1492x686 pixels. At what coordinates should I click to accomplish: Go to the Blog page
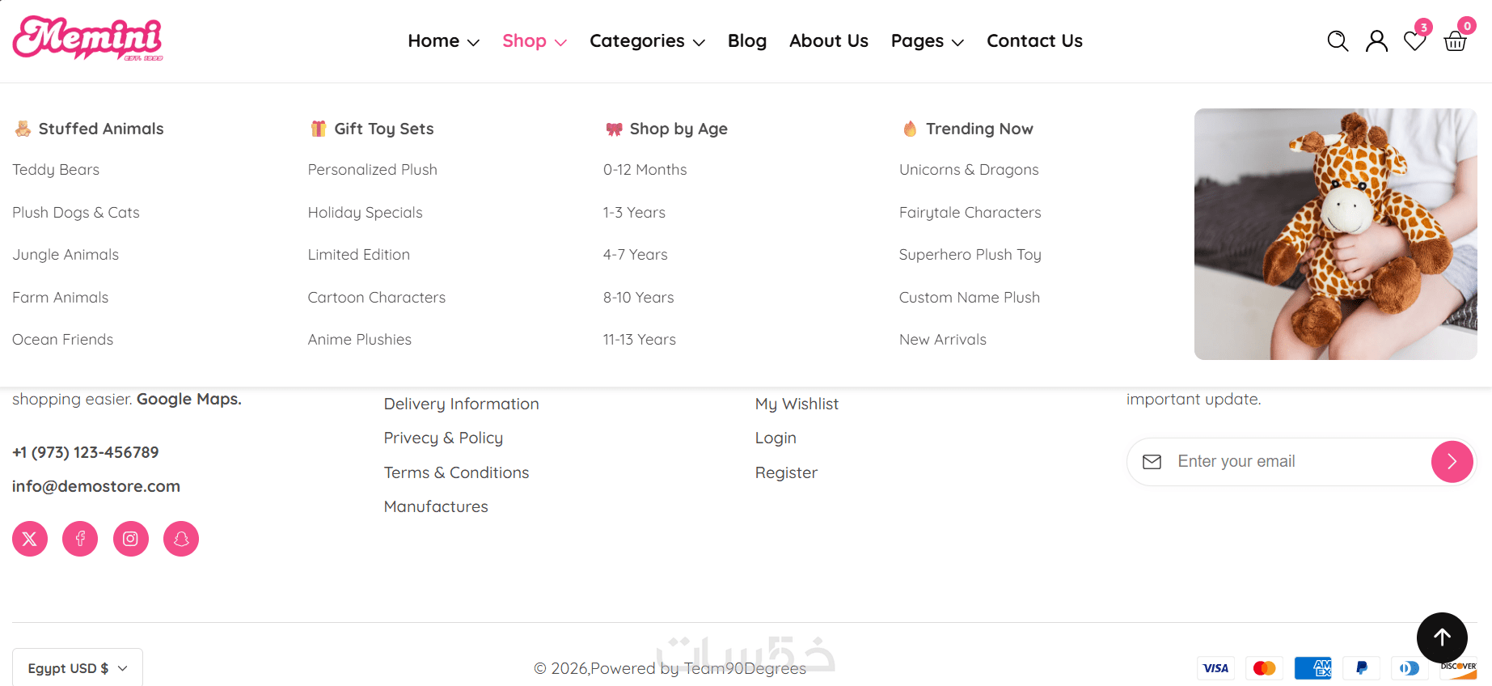(747, 41)
